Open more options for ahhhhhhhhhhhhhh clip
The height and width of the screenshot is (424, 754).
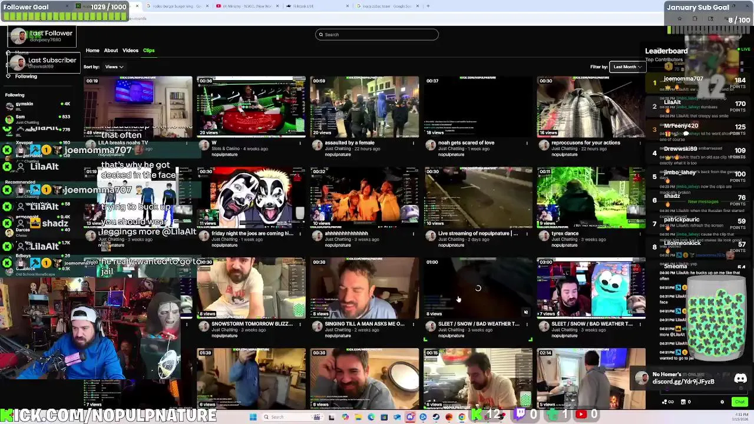click(414, 233)
